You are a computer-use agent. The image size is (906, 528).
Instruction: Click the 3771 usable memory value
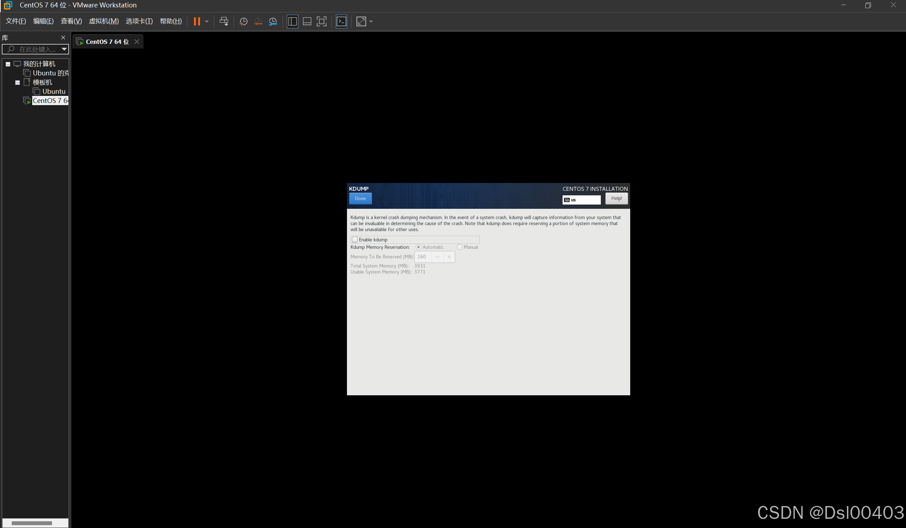pyautogui.click(x=420, y=272)
